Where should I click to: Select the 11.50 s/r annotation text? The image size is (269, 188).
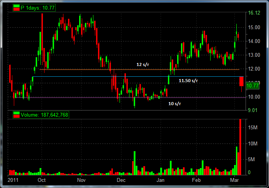coord(188,81)
